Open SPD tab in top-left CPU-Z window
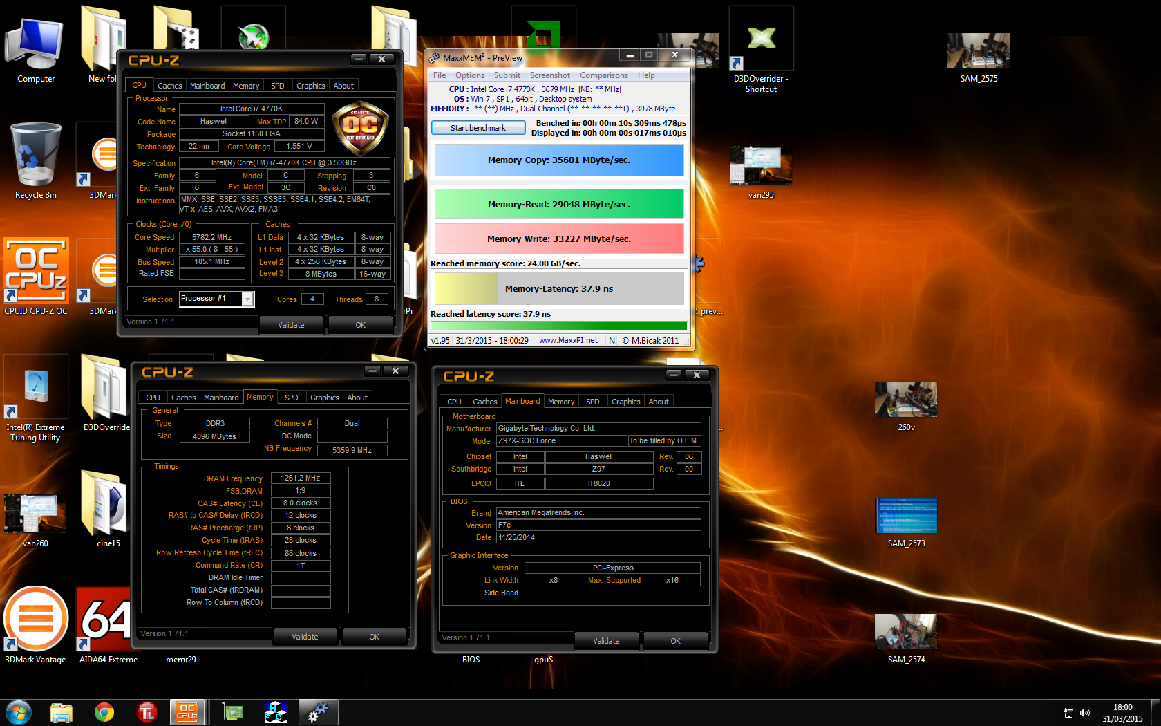 point(277,86)
